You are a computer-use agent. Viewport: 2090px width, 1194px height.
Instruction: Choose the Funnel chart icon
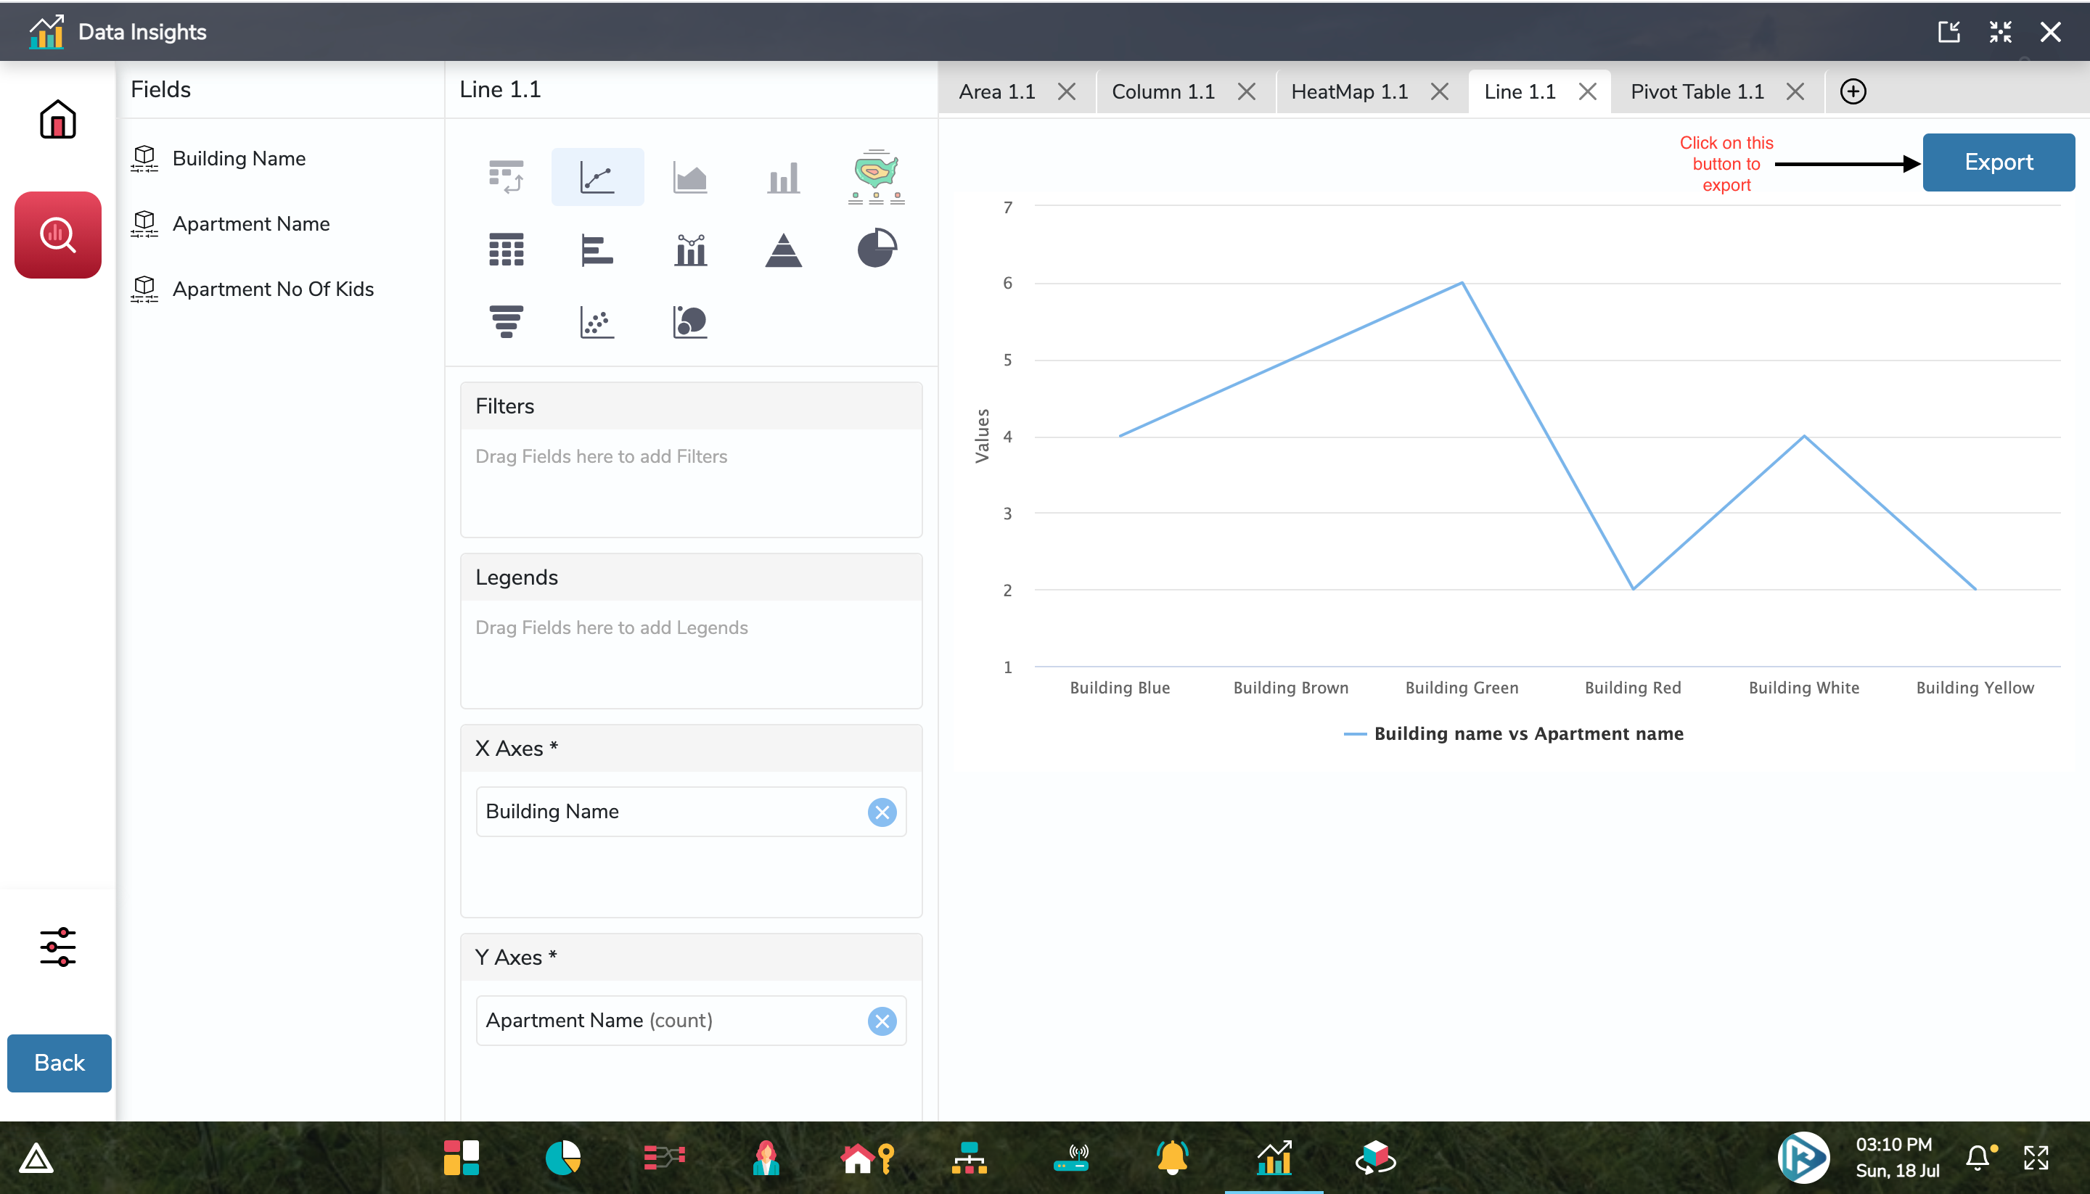tap(506, 321)
